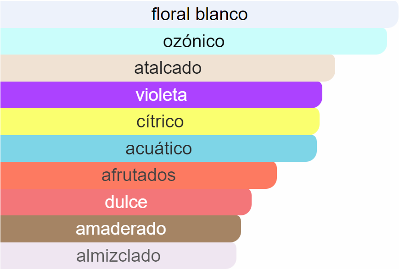
Task: Click the yellow cítrico bar
Action: (160, 122)
